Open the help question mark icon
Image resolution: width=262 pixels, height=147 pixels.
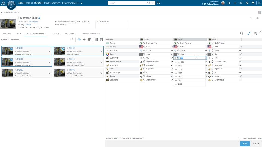253,3
